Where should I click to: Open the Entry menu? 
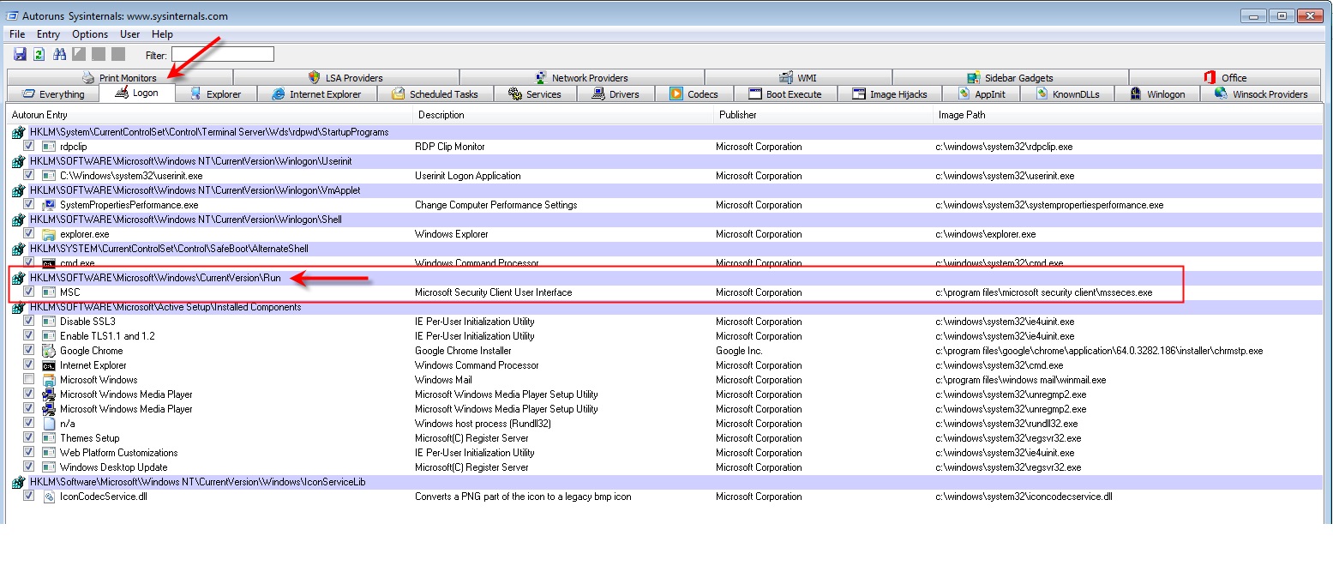pos(48,34)
